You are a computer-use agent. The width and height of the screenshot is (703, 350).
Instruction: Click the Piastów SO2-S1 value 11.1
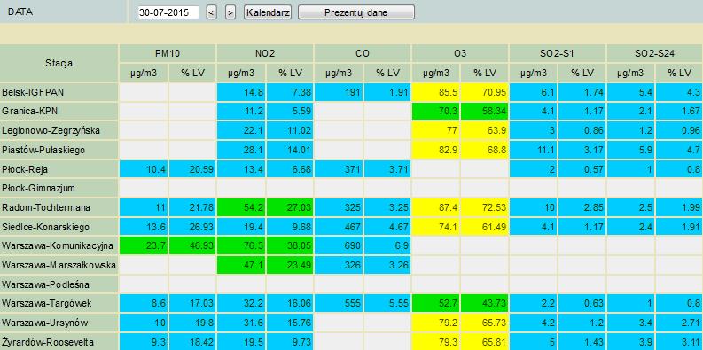pyautogui.click(x=534, y=150)
